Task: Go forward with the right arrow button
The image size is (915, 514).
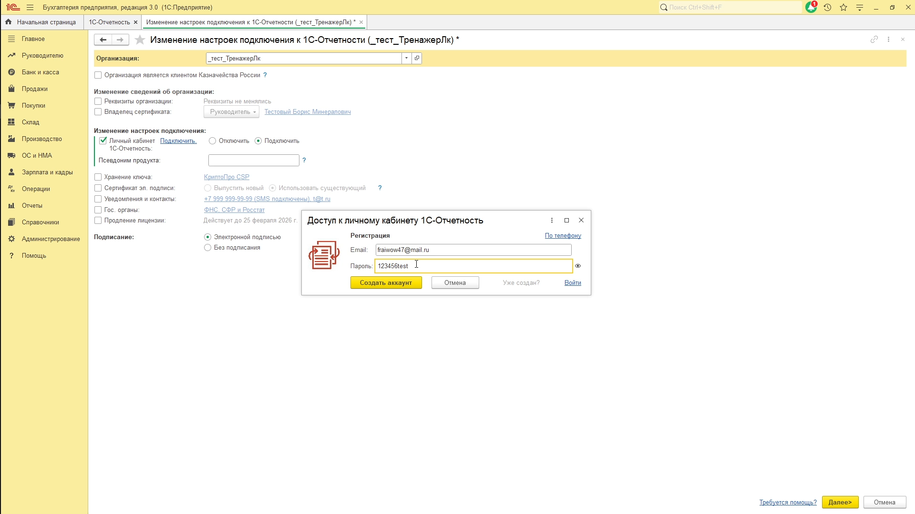Action: point(120,40)
